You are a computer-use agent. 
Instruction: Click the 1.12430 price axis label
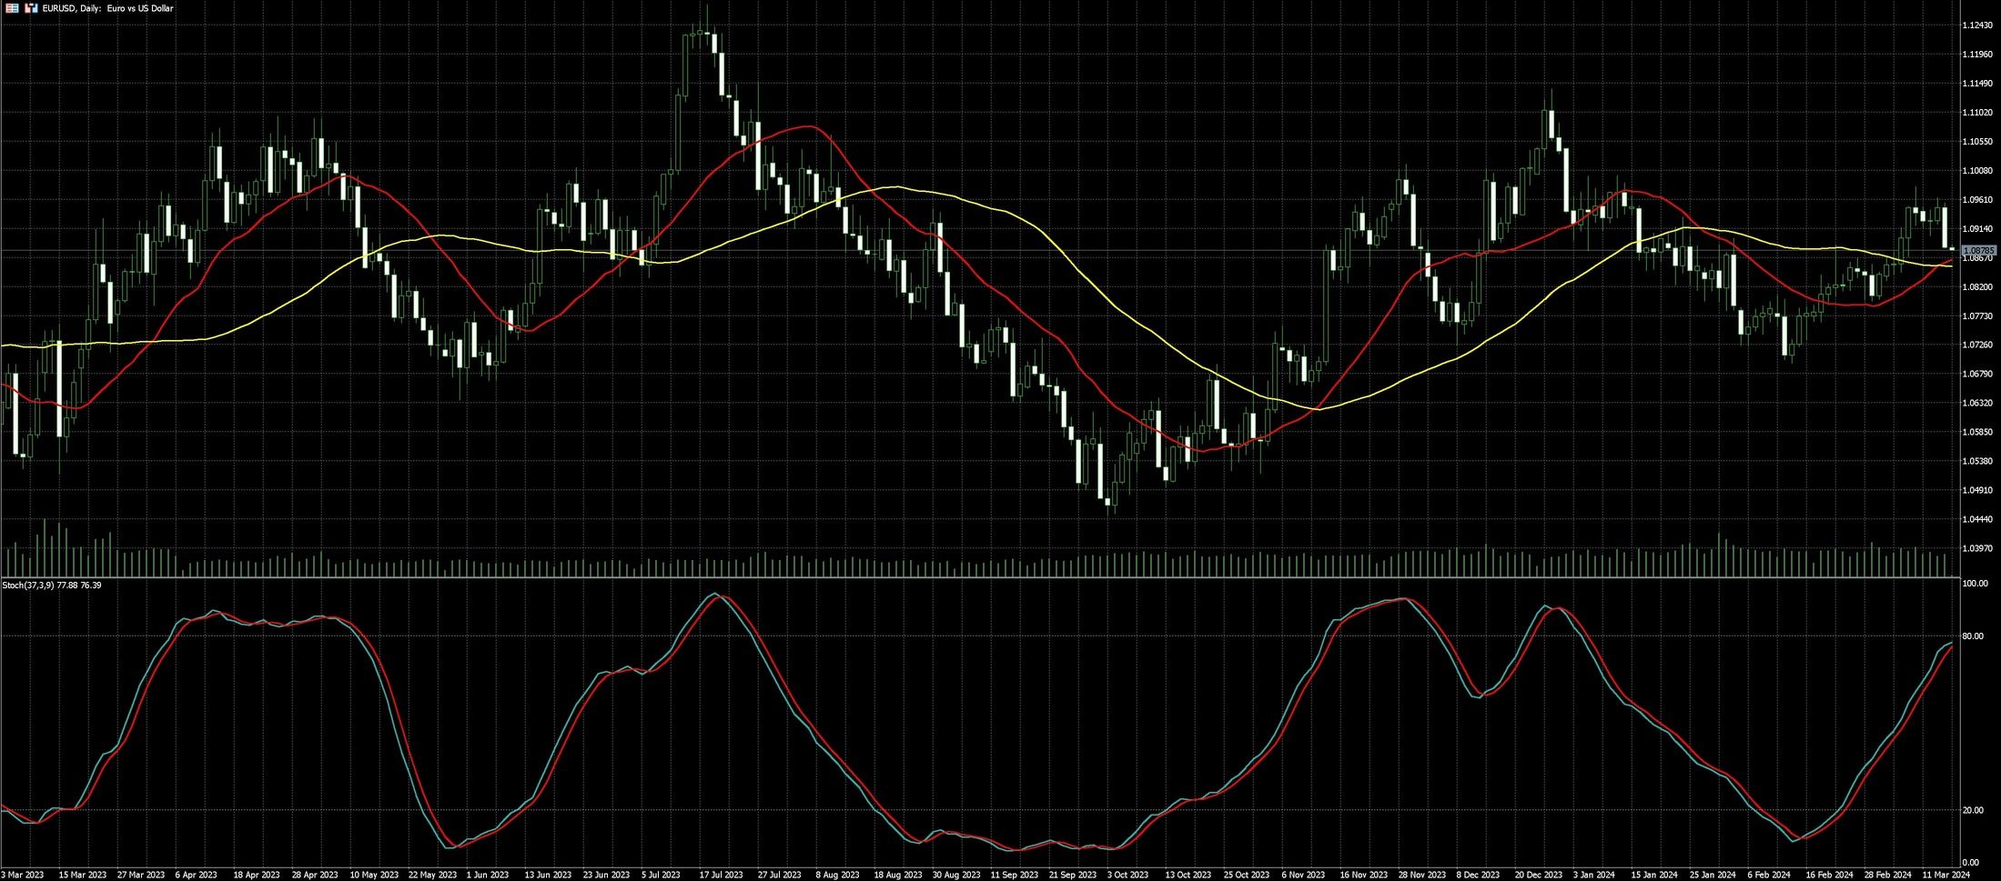point(1978,25)
